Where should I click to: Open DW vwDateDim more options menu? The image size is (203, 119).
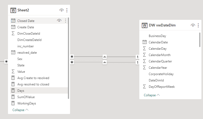tap(198, 25)
